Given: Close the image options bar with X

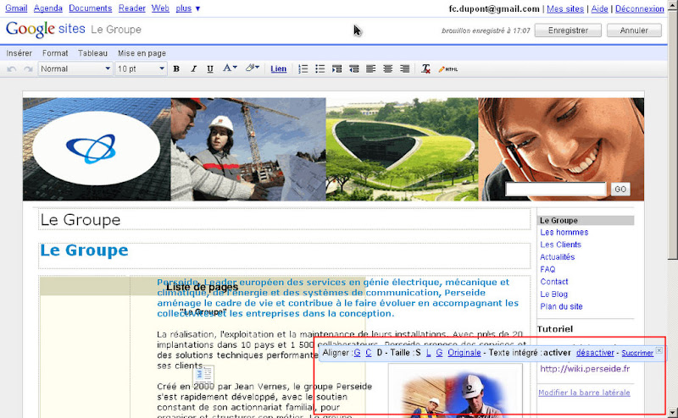Looking at the screenshot, I should tap(659, 350).
